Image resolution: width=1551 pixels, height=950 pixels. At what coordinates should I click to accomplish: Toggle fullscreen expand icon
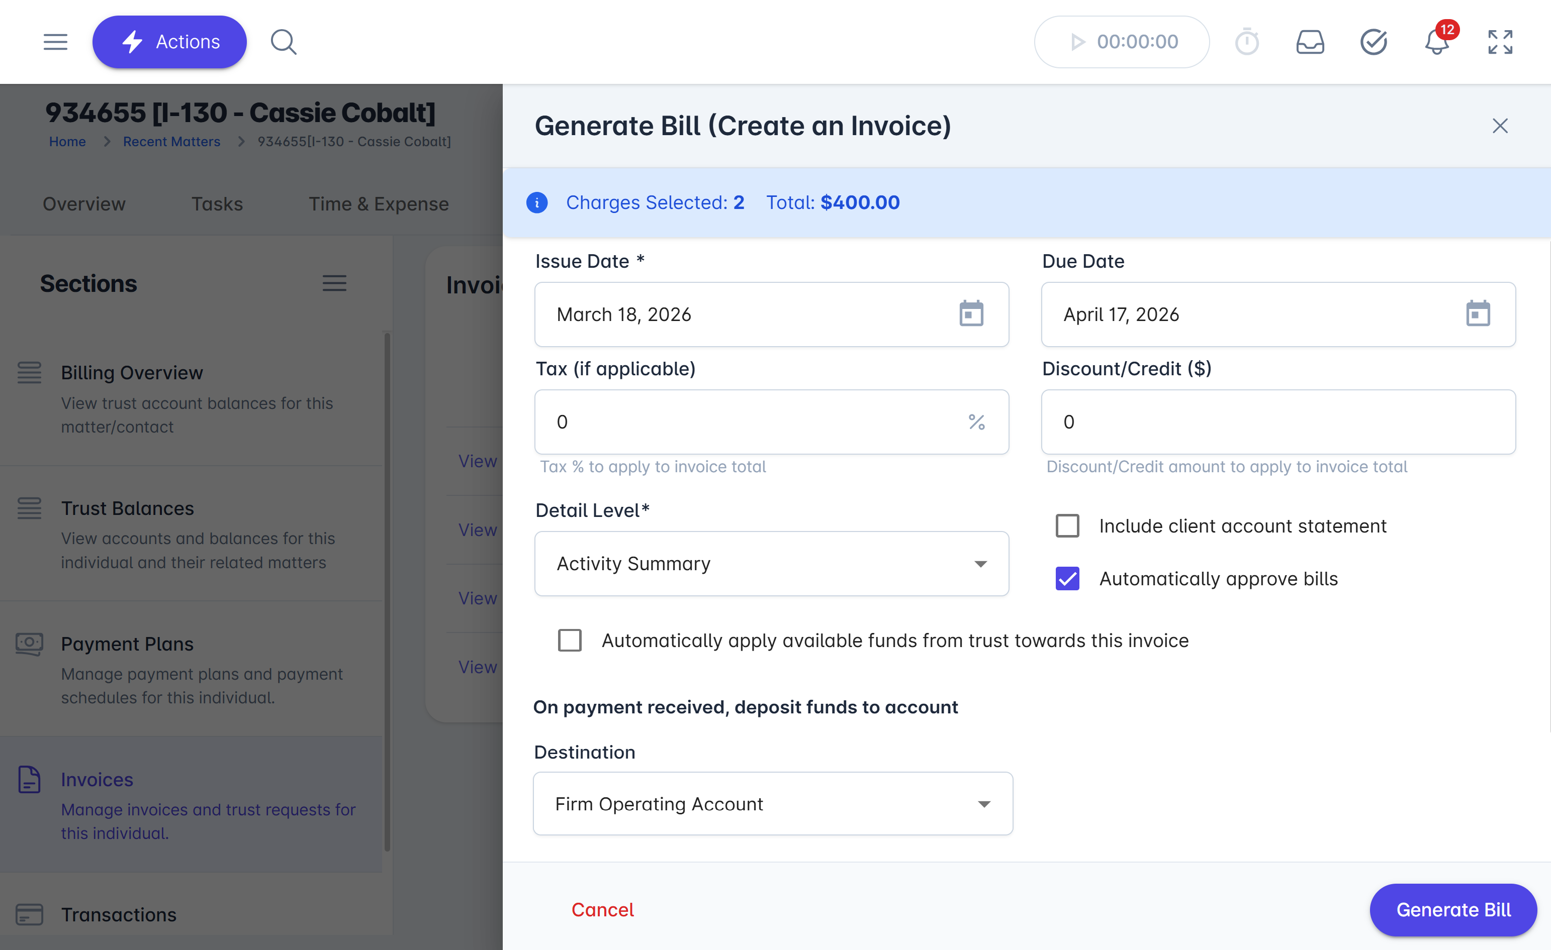[1500, 42]
